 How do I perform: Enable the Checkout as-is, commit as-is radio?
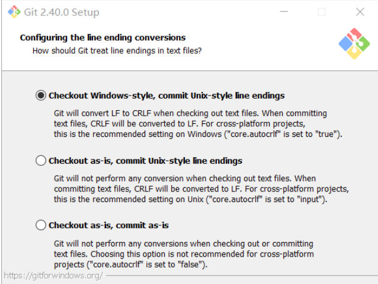click(41, 225)
